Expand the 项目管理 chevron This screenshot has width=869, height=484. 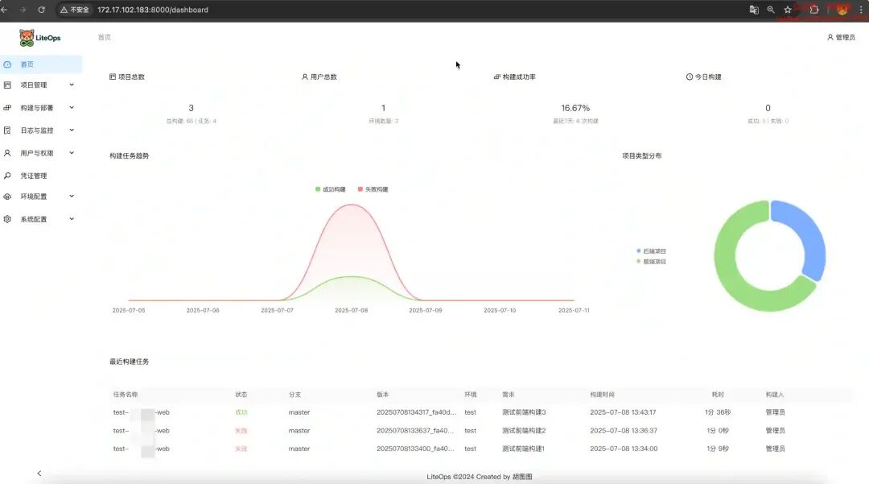coord(72,85)
